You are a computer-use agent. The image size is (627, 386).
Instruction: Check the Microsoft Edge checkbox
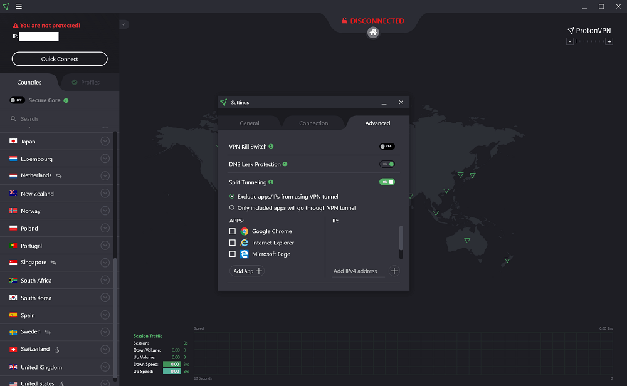click(x=233, y=254)
